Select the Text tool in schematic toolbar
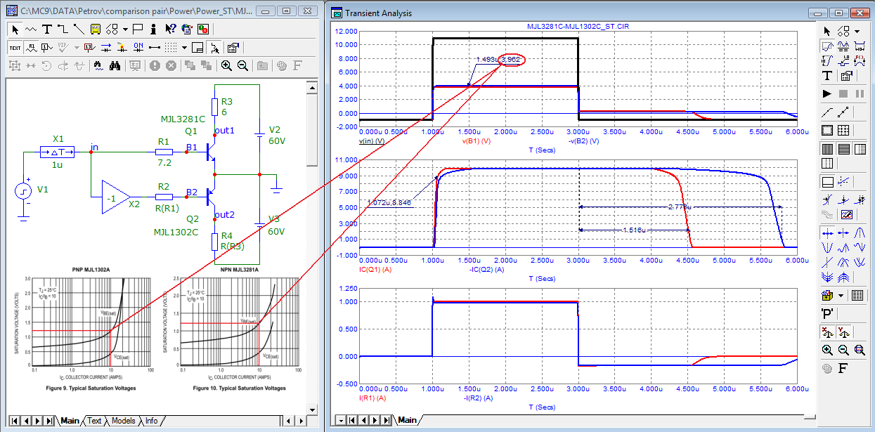The image size is (875, 432). tap(47, 29)
